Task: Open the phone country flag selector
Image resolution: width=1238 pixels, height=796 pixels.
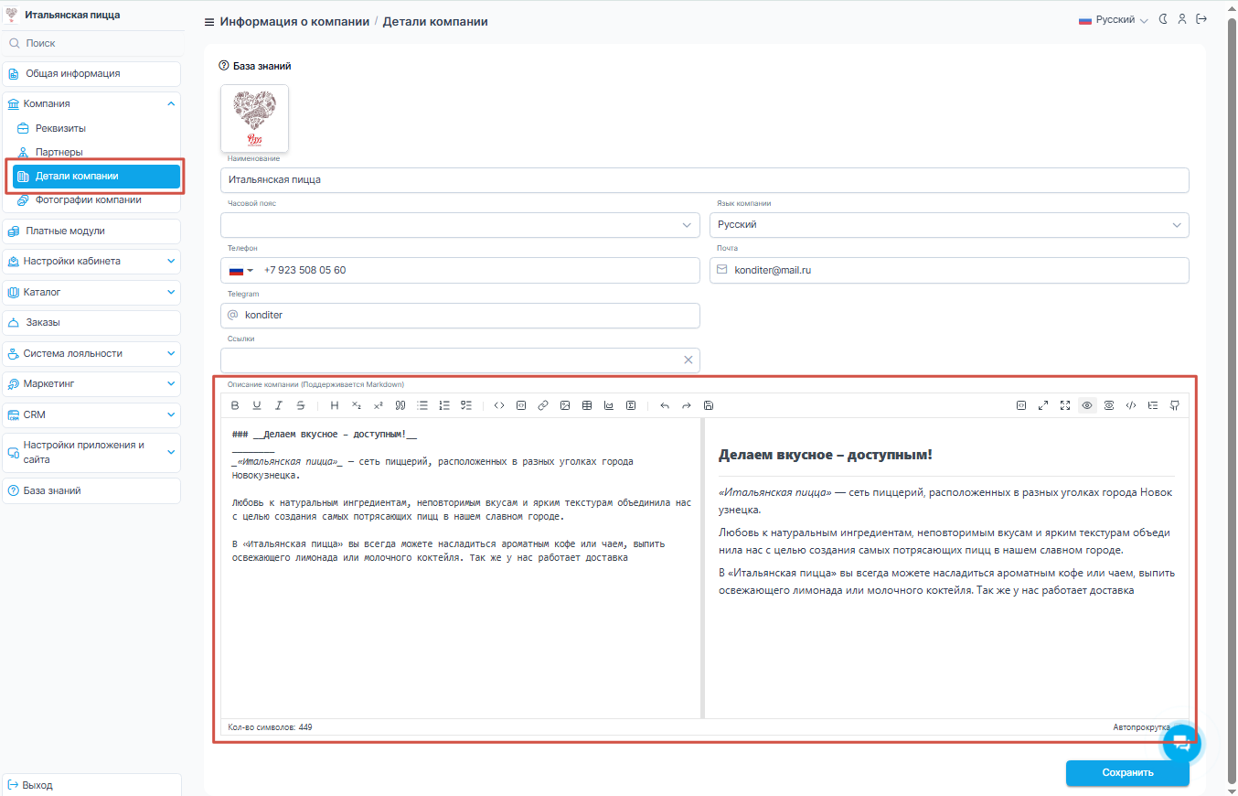Action: pyautogui.click(x=240, y=271)
